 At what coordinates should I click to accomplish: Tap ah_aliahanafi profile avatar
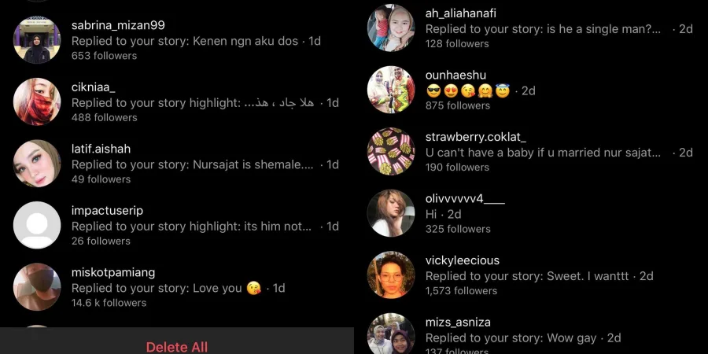390,28
